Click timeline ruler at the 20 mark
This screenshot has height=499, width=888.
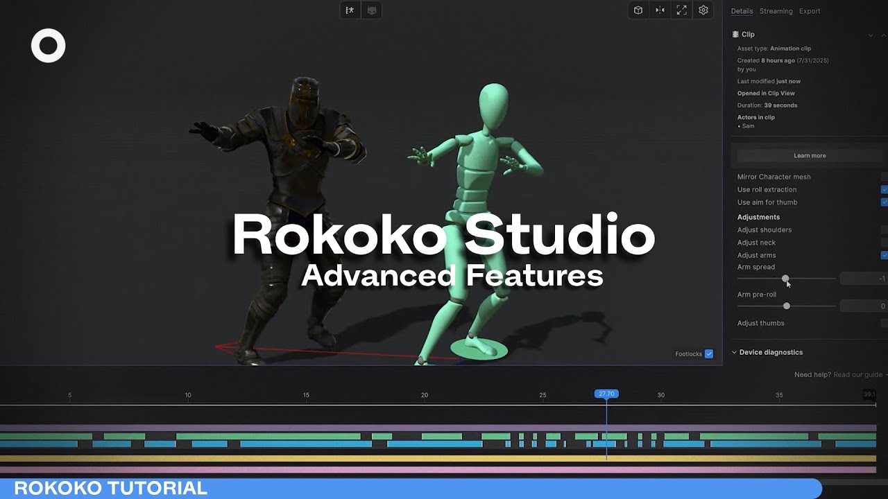tap(425, 396)
